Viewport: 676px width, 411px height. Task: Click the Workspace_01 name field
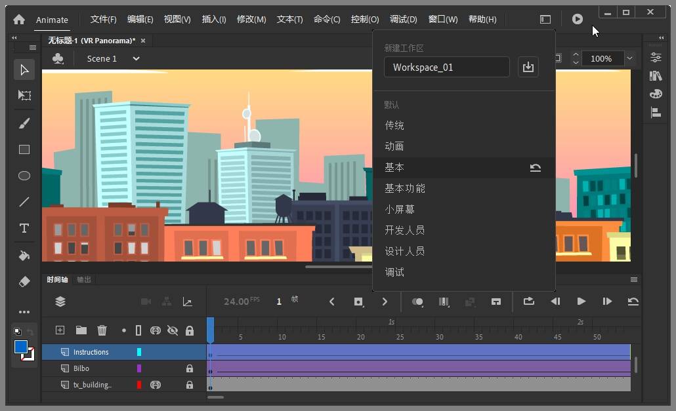(x=447, y=67)
